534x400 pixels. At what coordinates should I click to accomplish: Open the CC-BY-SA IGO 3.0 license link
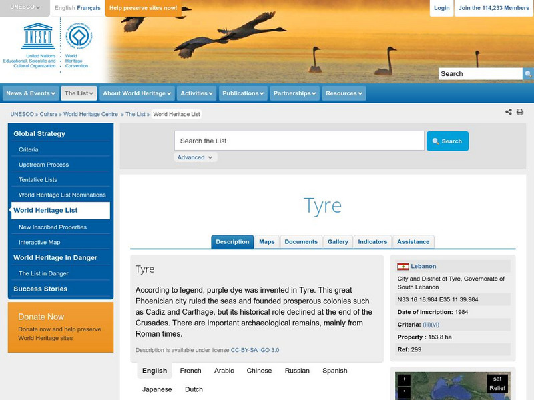click(x=255, y=350)
